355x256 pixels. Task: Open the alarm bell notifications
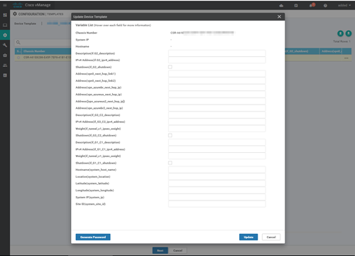(312, 5)
